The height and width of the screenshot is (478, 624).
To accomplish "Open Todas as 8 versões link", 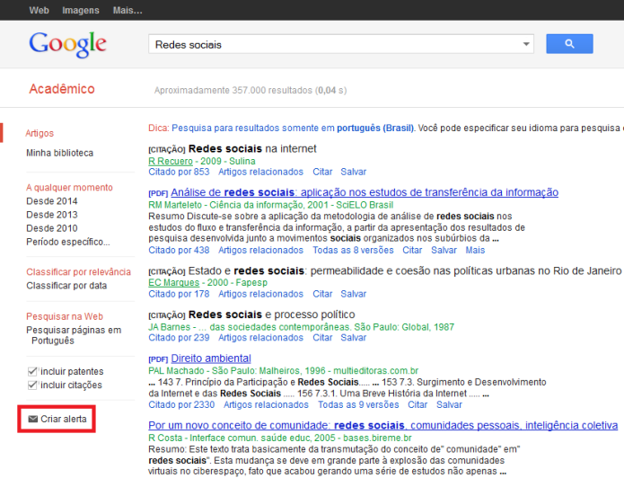I will click(353, 250).
